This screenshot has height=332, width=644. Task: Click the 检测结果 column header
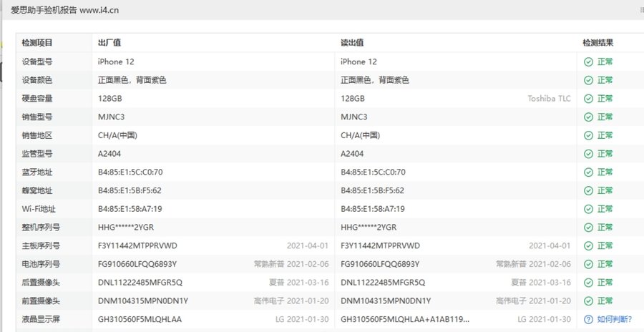[598, 43]
